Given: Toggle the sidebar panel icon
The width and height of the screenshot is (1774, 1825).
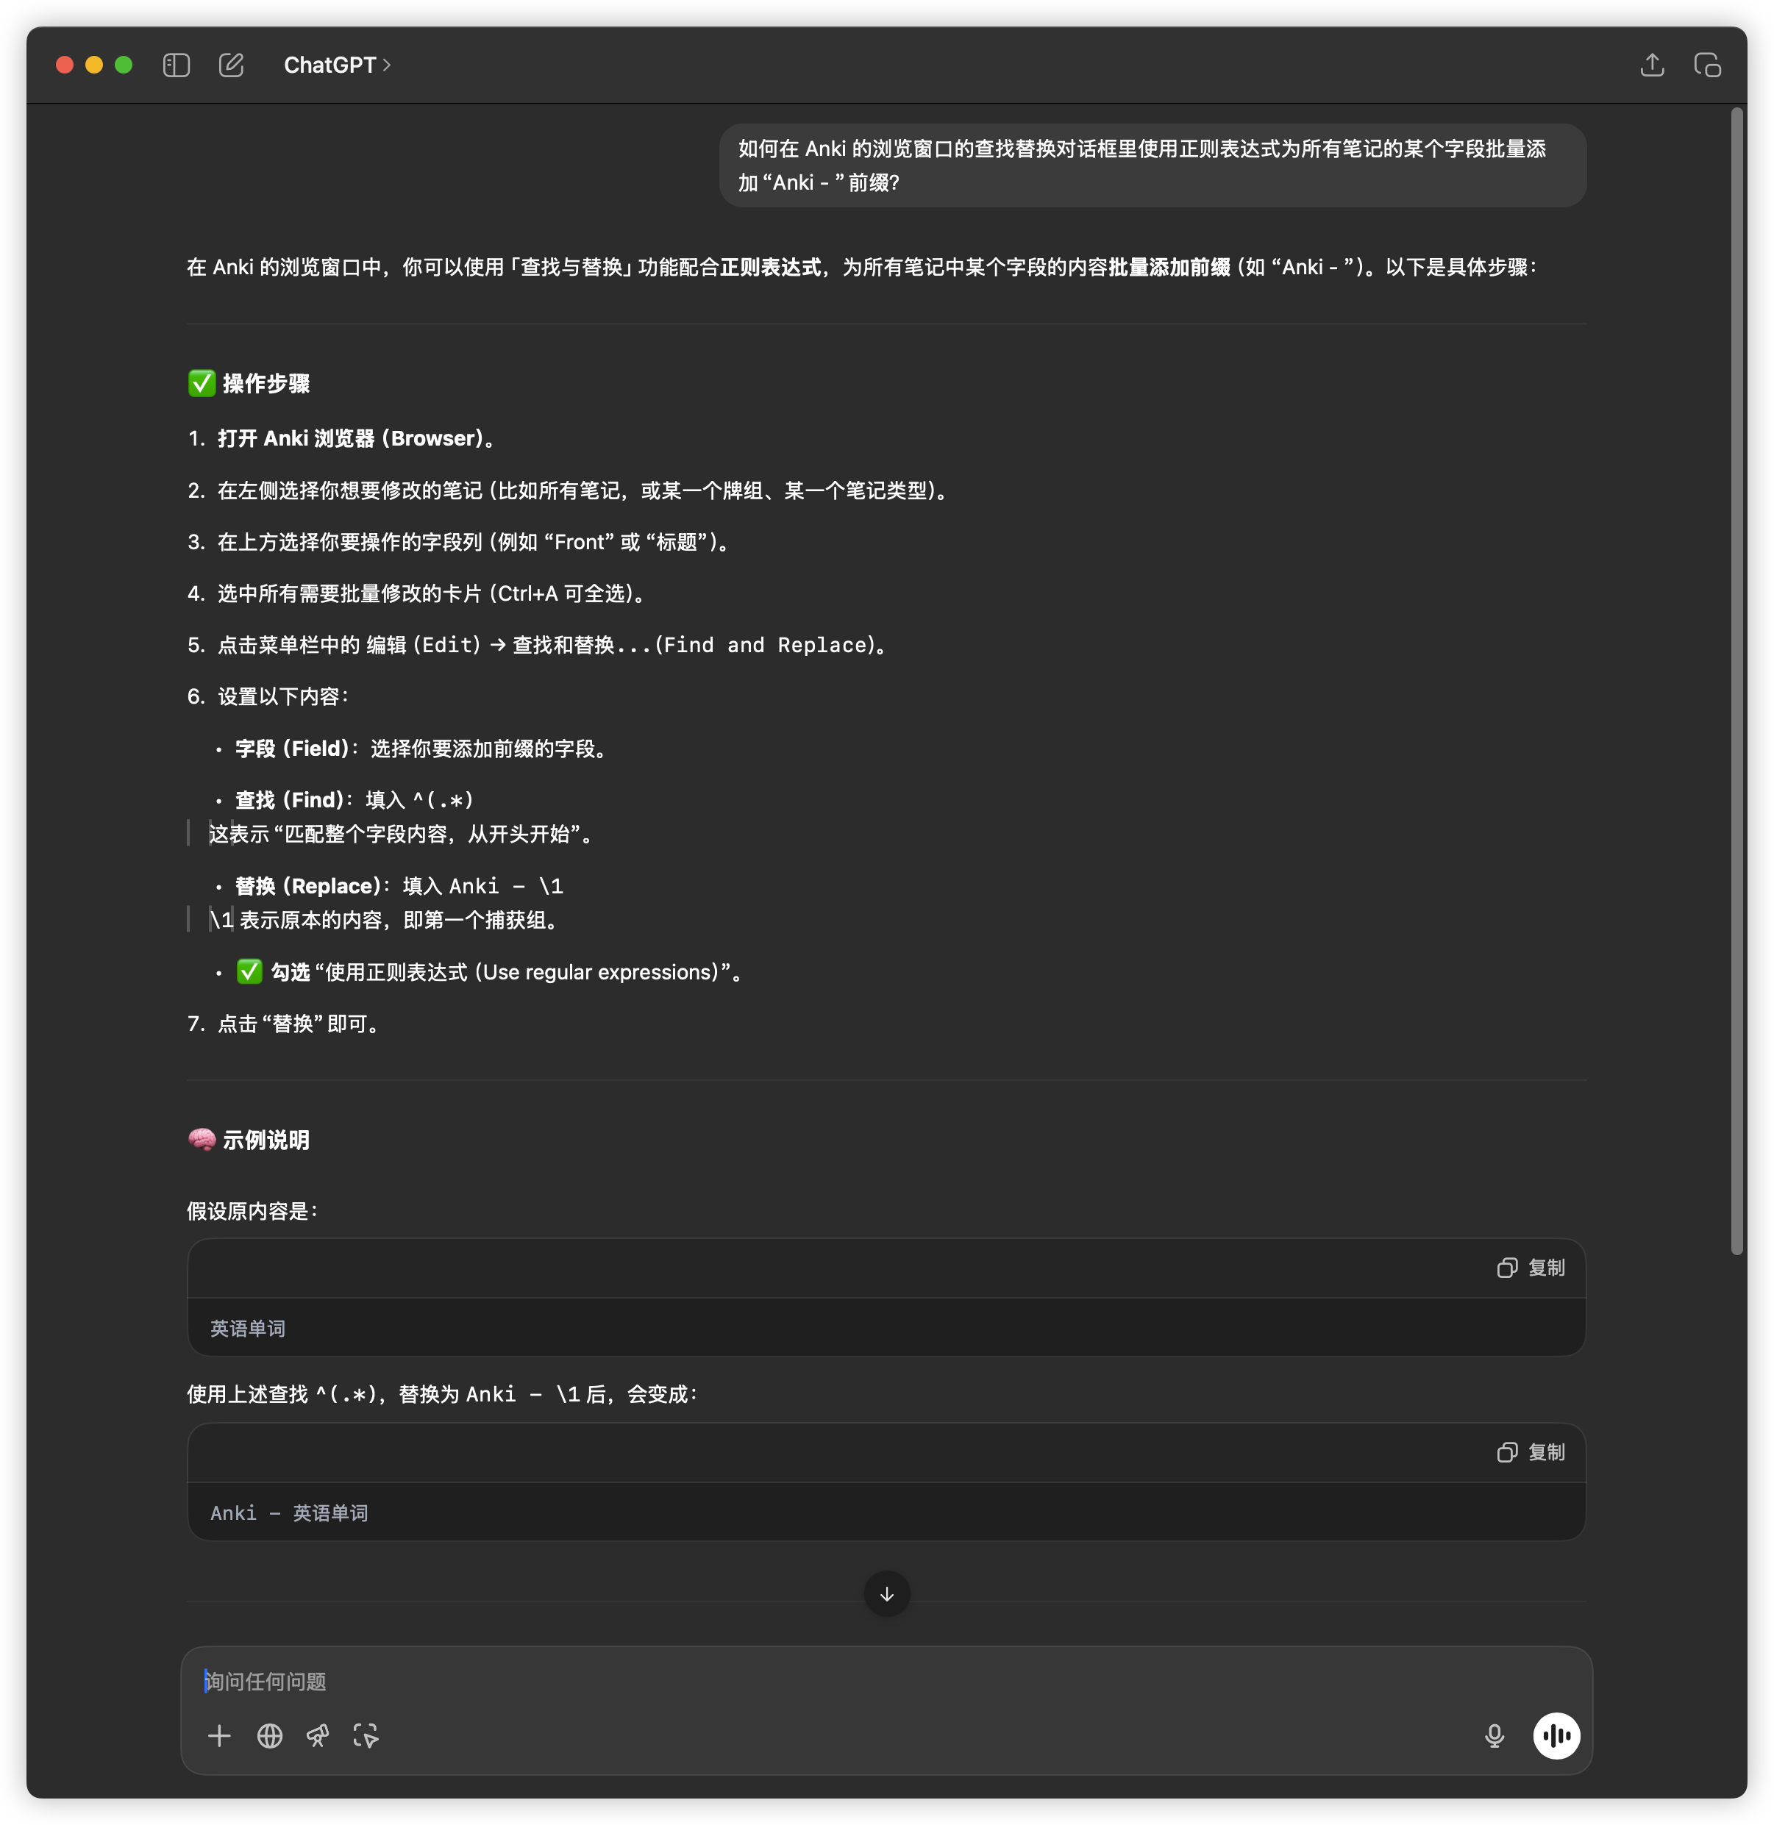Looking at the screenshot, I should tap(176, 65).
